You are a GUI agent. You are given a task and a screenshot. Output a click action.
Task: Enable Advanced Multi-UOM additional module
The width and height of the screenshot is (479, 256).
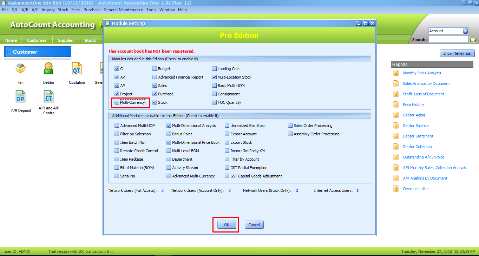(117, 126)
